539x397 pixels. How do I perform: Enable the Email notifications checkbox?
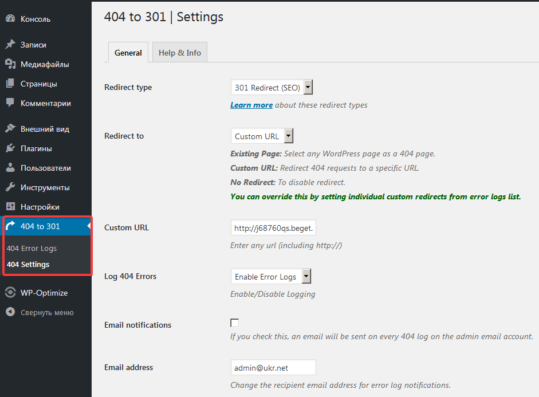coord(234,323)
